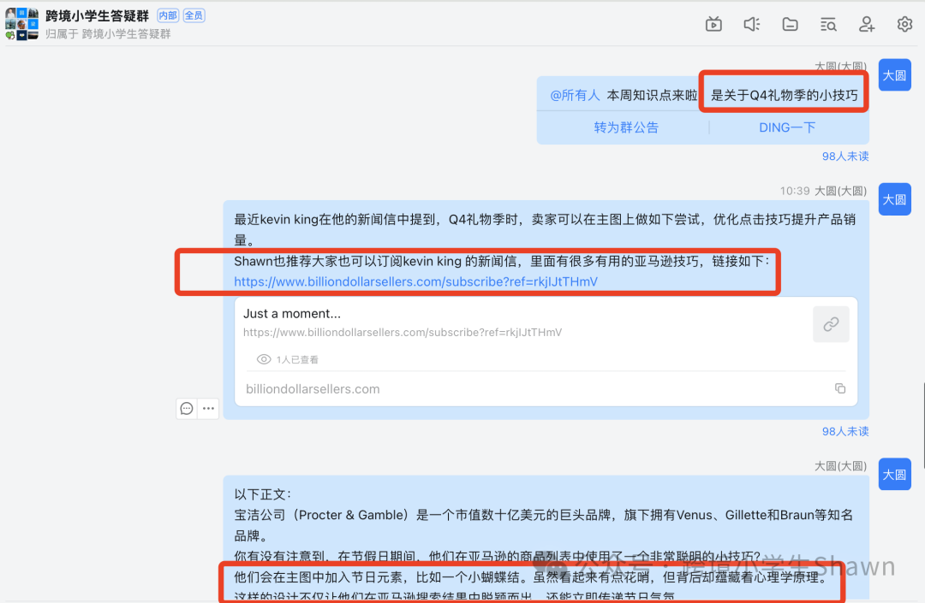Image resolution: width=925 pixels, height=603 pixels.
Task: Open the group files folder icon
Action: (790, 24)
